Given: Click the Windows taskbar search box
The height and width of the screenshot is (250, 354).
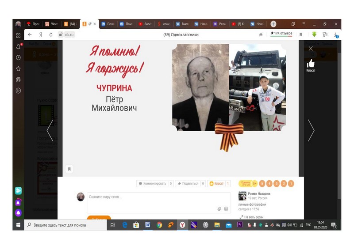Looking at the screenshot, I should (66, 225).
